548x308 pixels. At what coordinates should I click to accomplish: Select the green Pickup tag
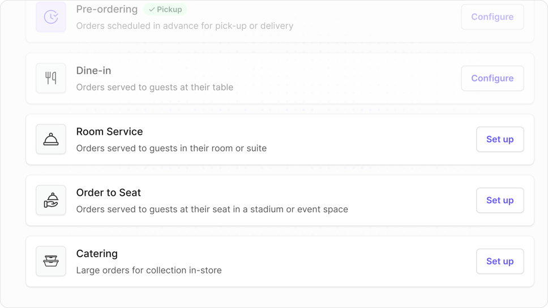click(x=165, y=10)
